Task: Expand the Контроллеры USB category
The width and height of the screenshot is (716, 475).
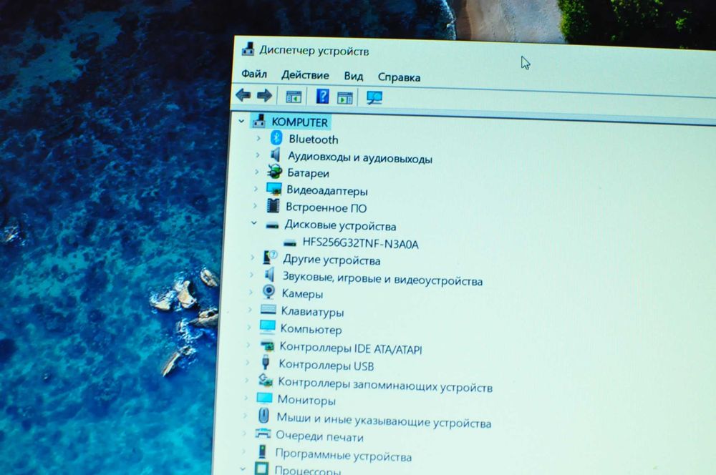Action: pyautogui.click(x=248, y=363)
